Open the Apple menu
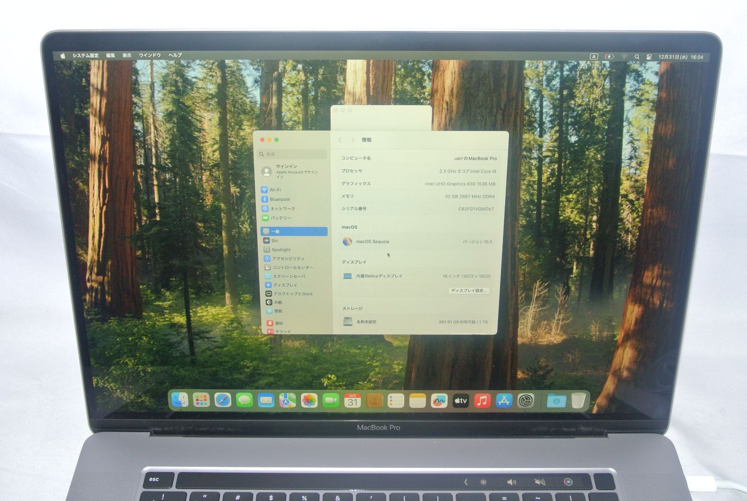The height and width of the screenshot is (501, 747). pyautogui.click(x=63, y=56)
